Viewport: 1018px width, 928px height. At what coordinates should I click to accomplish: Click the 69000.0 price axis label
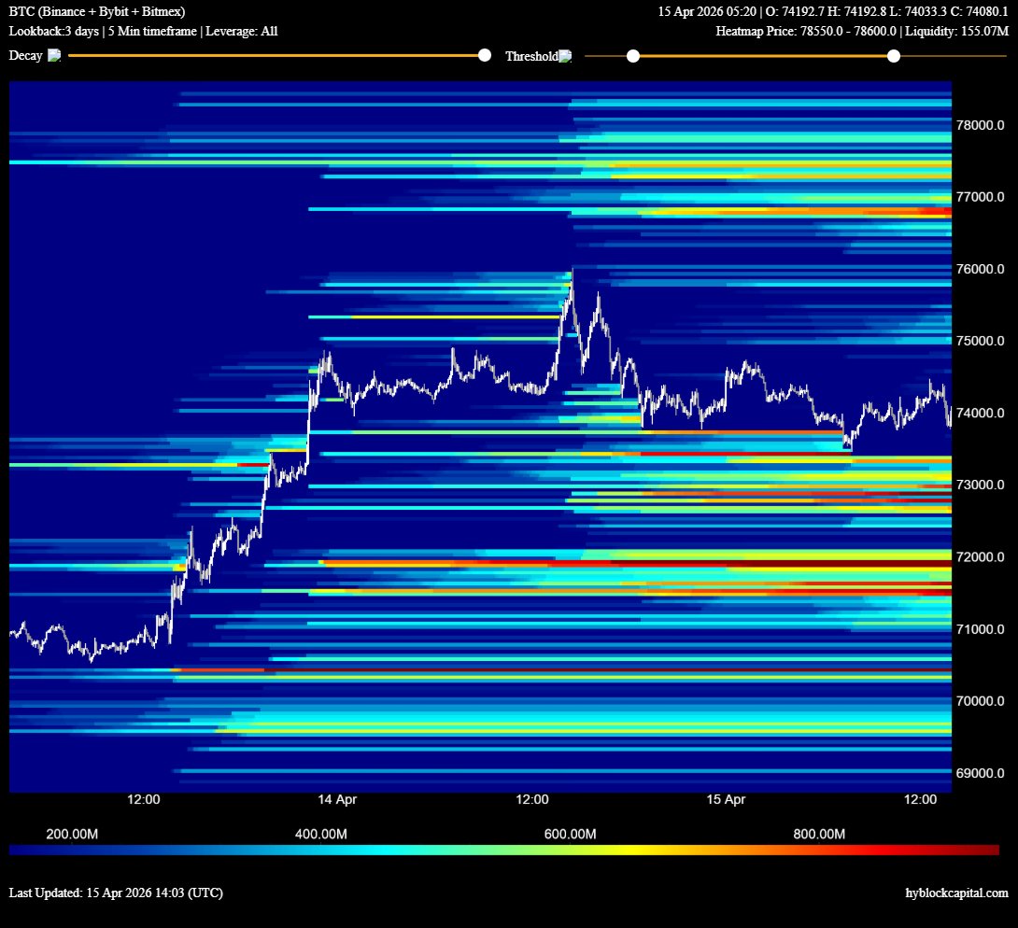(x=980, y=773)
